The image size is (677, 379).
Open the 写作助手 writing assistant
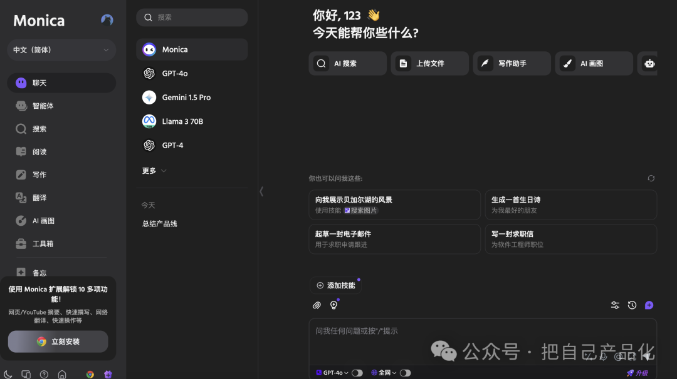click(512, 63)
